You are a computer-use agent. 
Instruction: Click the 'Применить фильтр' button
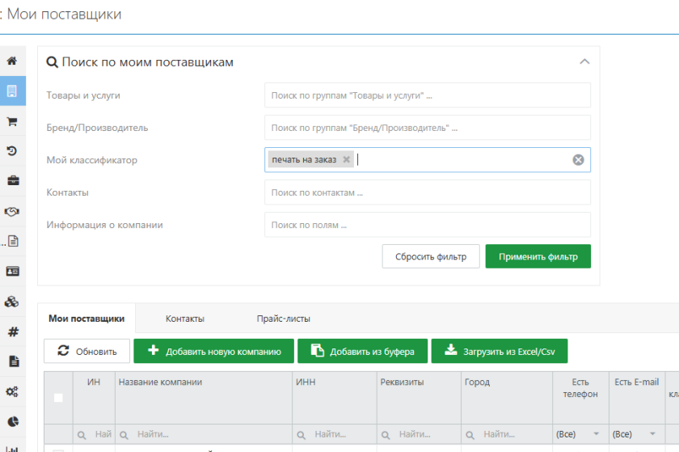coord(538,256)
